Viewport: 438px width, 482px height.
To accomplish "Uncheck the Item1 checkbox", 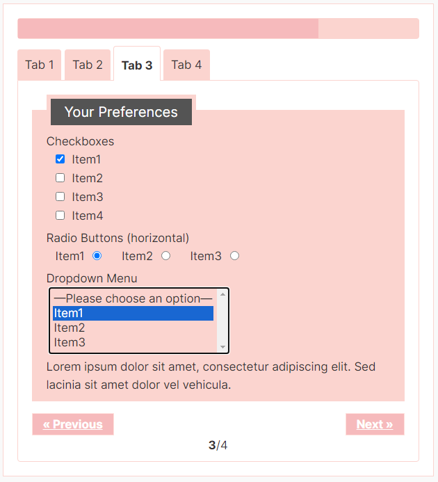I will click(60, 159).
